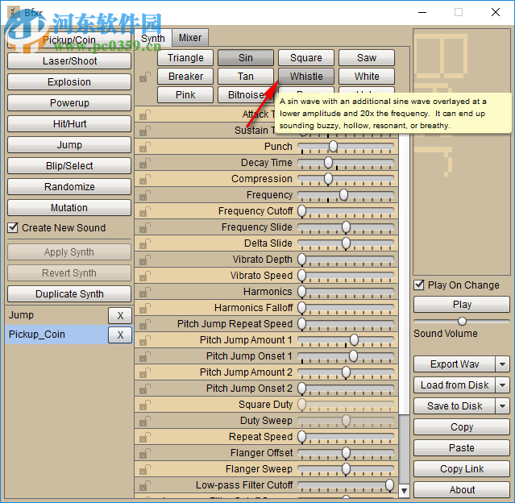Lock the Pitch Jump Repeat Speed parameter
Viewport: 515px width, 503px height.
(145, 324)
